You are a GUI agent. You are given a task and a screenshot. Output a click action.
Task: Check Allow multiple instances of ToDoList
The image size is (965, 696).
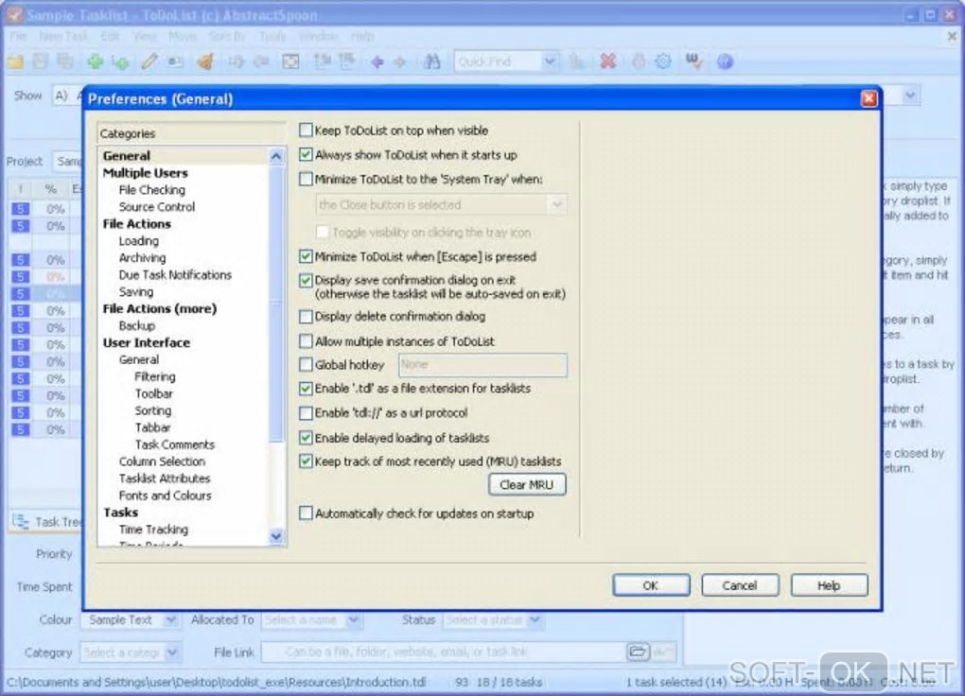coord(306,341)
